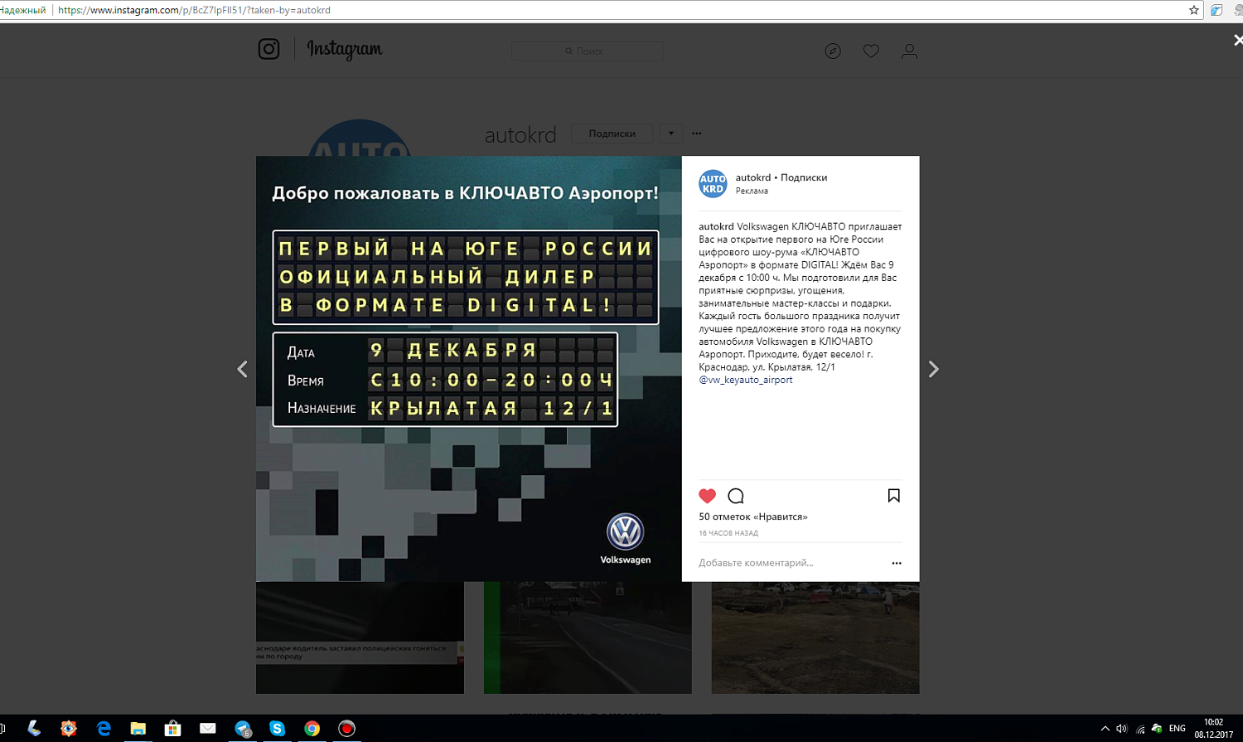Click the Подписки following button
1243x742 pixels.
[612, 133]
